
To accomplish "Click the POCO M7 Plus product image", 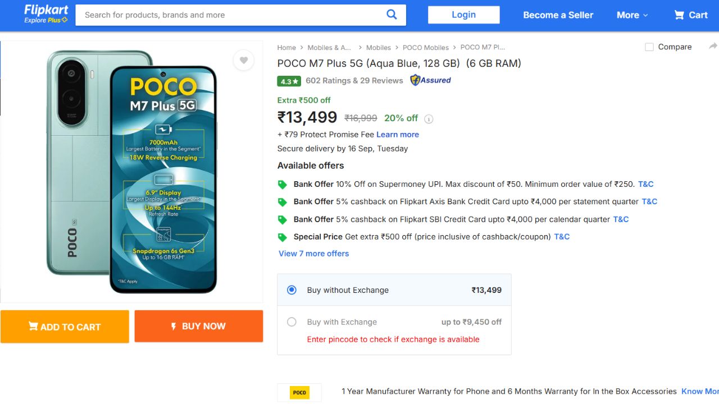I will point(131,171).
